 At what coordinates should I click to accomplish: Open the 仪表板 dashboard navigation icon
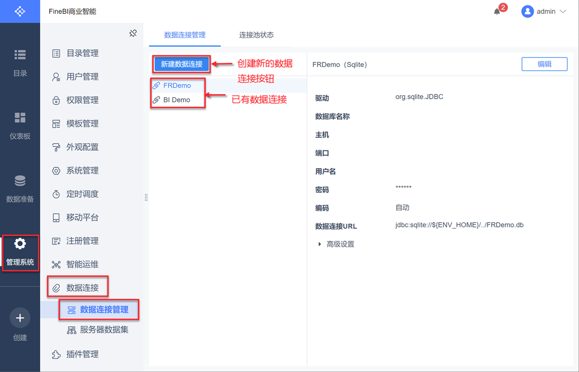coord(20,118)
